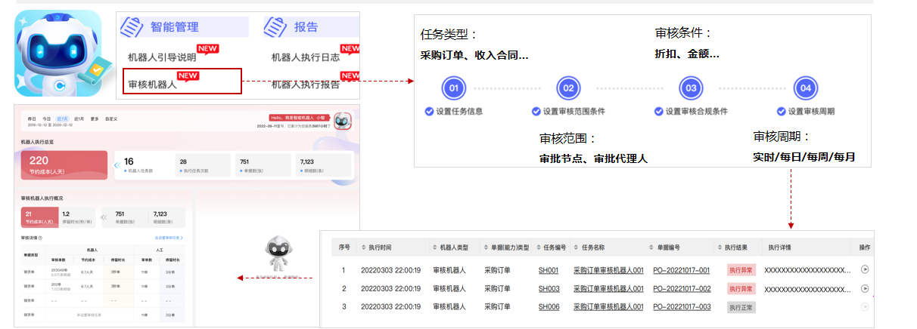The image size is (917, 329).
Task: Open document link PO-20221017-001
Action: (682, 269)
